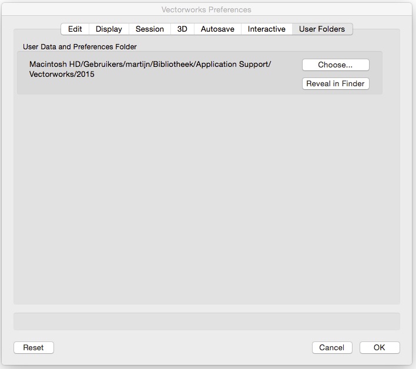Open the Display tab
The image size is (416, 369).
click(x=109, y=29)
